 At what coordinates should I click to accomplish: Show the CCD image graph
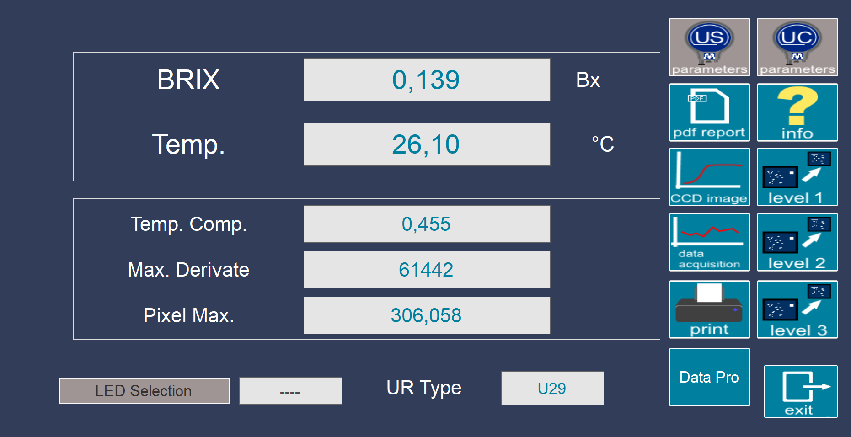click(709, 177)
